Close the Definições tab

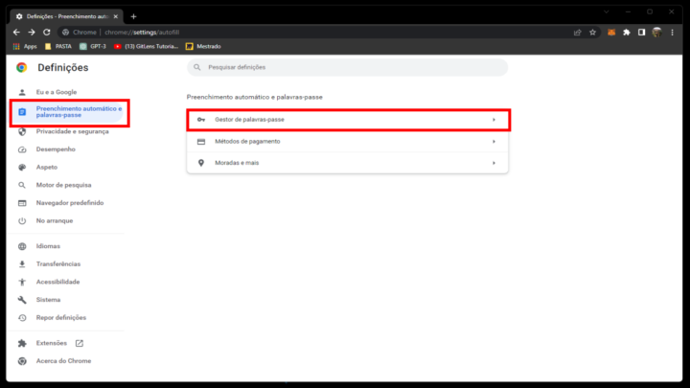[x=116, y=16]
